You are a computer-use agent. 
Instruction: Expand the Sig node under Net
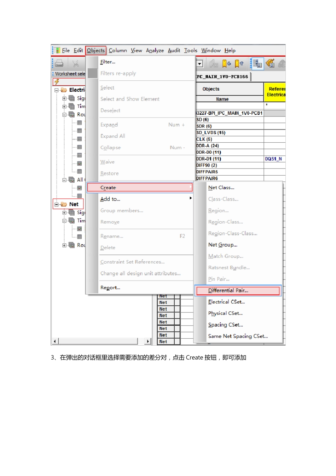coord(64,213)
